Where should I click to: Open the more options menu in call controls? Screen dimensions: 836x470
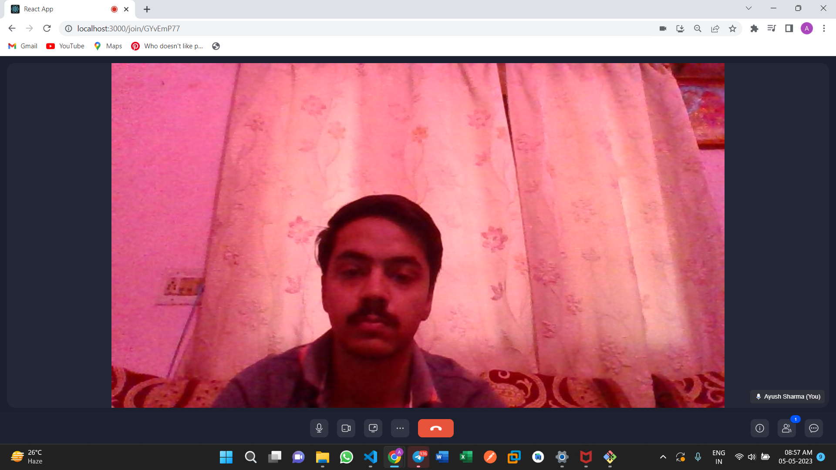coord(400,428)
